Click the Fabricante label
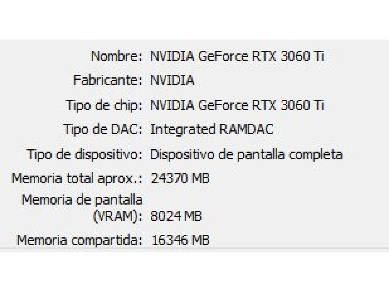Screen dimensions: 389x292 point(108,80)
